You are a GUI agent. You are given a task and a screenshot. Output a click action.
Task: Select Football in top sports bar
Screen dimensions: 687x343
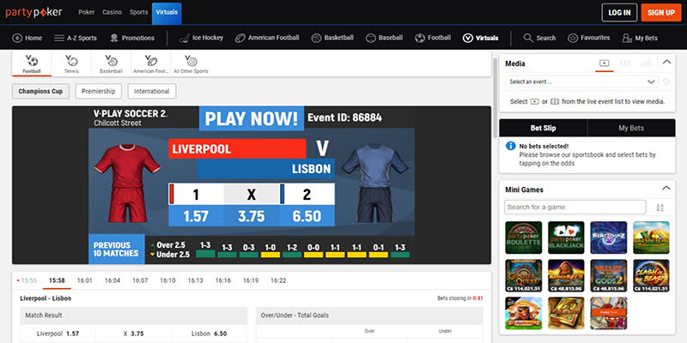(x=433, y=38)
